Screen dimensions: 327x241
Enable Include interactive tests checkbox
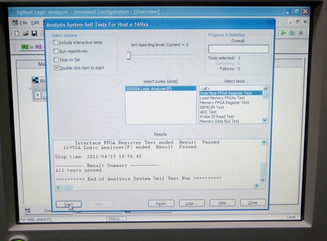pyautogui.click(x=56, y=43)
